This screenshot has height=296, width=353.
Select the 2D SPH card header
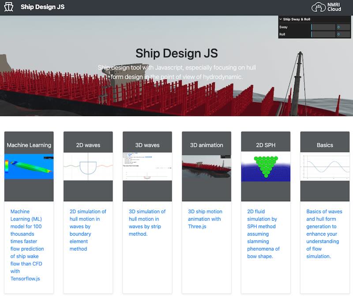coord(265,145)
